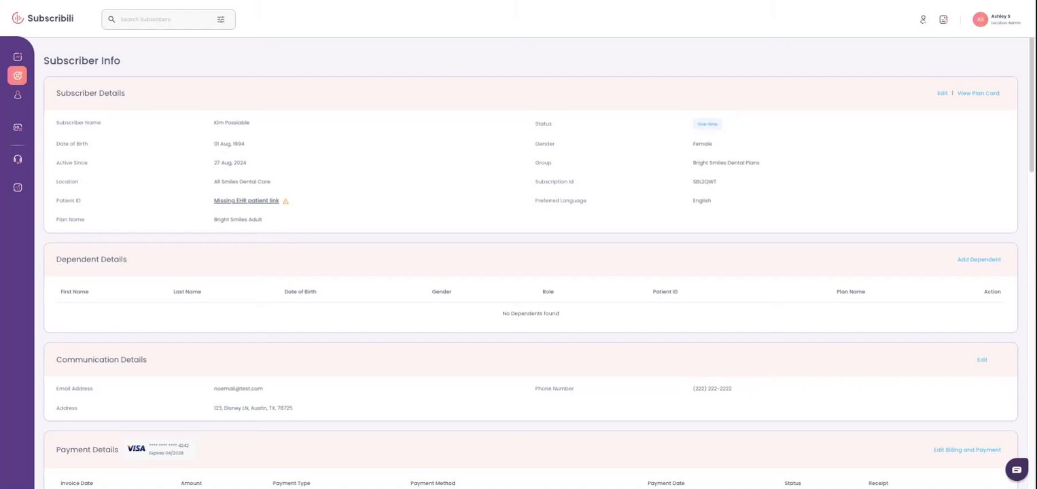Click plan name Bright Smiles Adult
Viewport: 1037px width, 489px height.
tap(238, 220)
